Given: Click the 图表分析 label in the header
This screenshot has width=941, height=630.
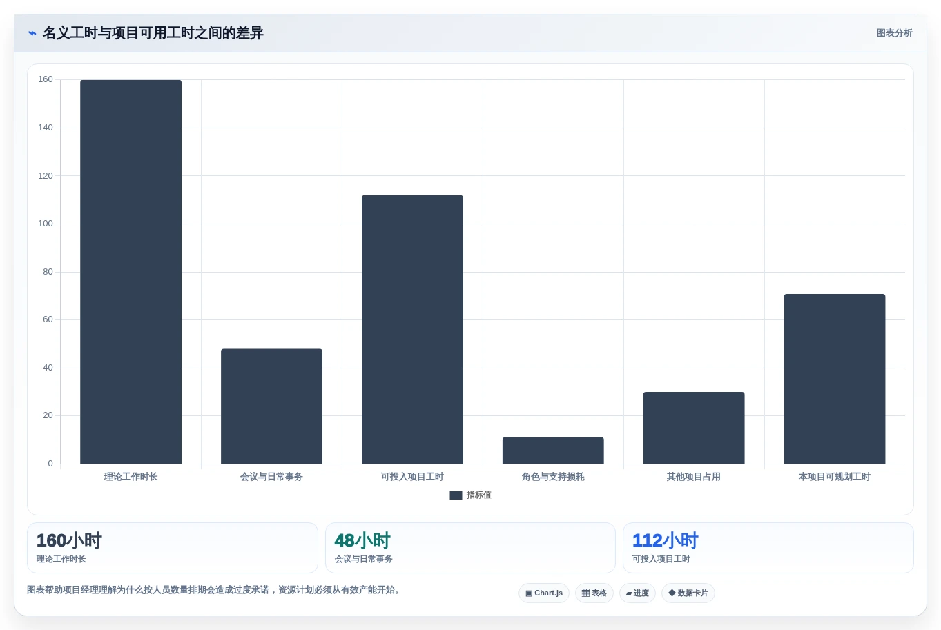Looking at the screenshot, I should tap(894, 33).
